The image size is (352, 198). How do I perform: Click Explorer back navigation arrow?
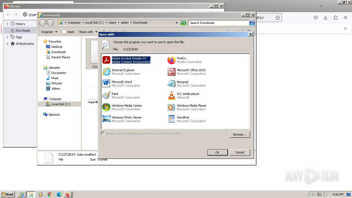[42, 23]
